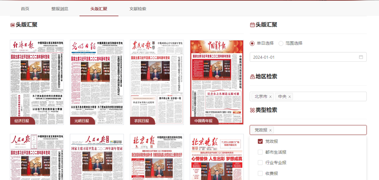379x180 pixels.
Task: Open 北京晚报 front page thumbnail
Action: pos(217,157)
